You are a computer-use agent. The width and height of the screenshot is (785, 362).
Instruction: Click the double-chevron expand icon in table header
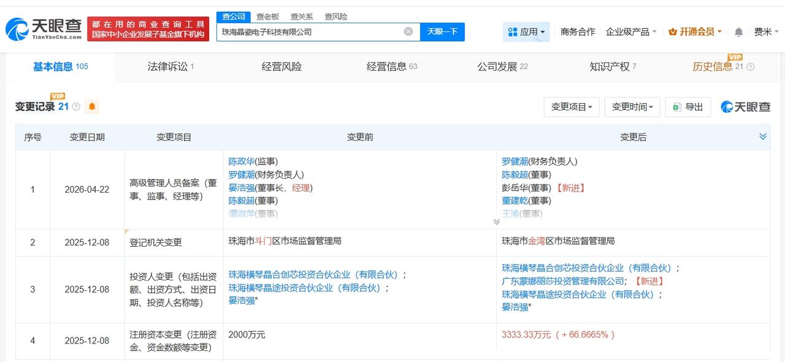pos(763,136)
